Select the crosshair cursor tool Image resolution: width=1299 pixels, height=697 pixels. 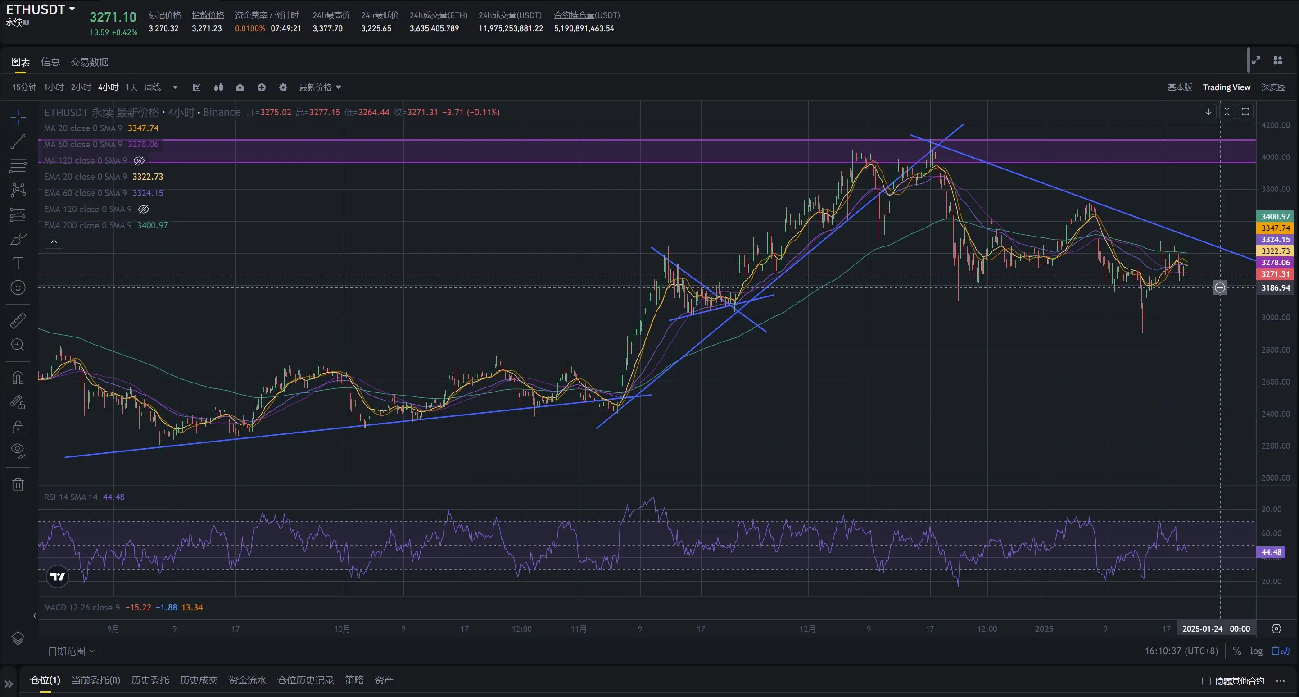(x=18, y=117)
